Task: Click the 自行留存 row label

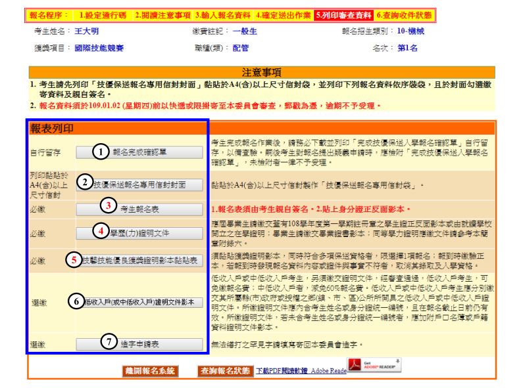Action: [45, 152]
